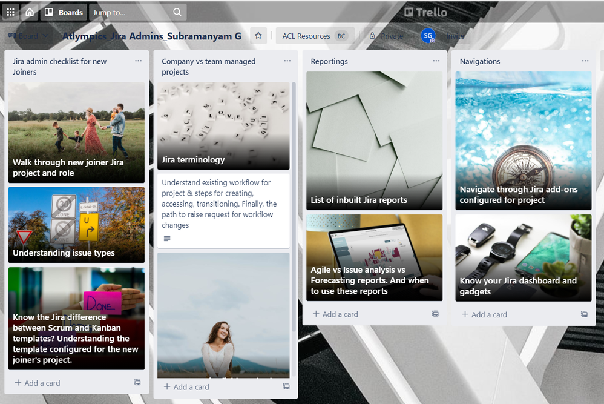This screenshot has width=604, height=404.
Task: Click the BC badge next to ACL Resources
Action: pyautogui.click(x=341, y=36)
